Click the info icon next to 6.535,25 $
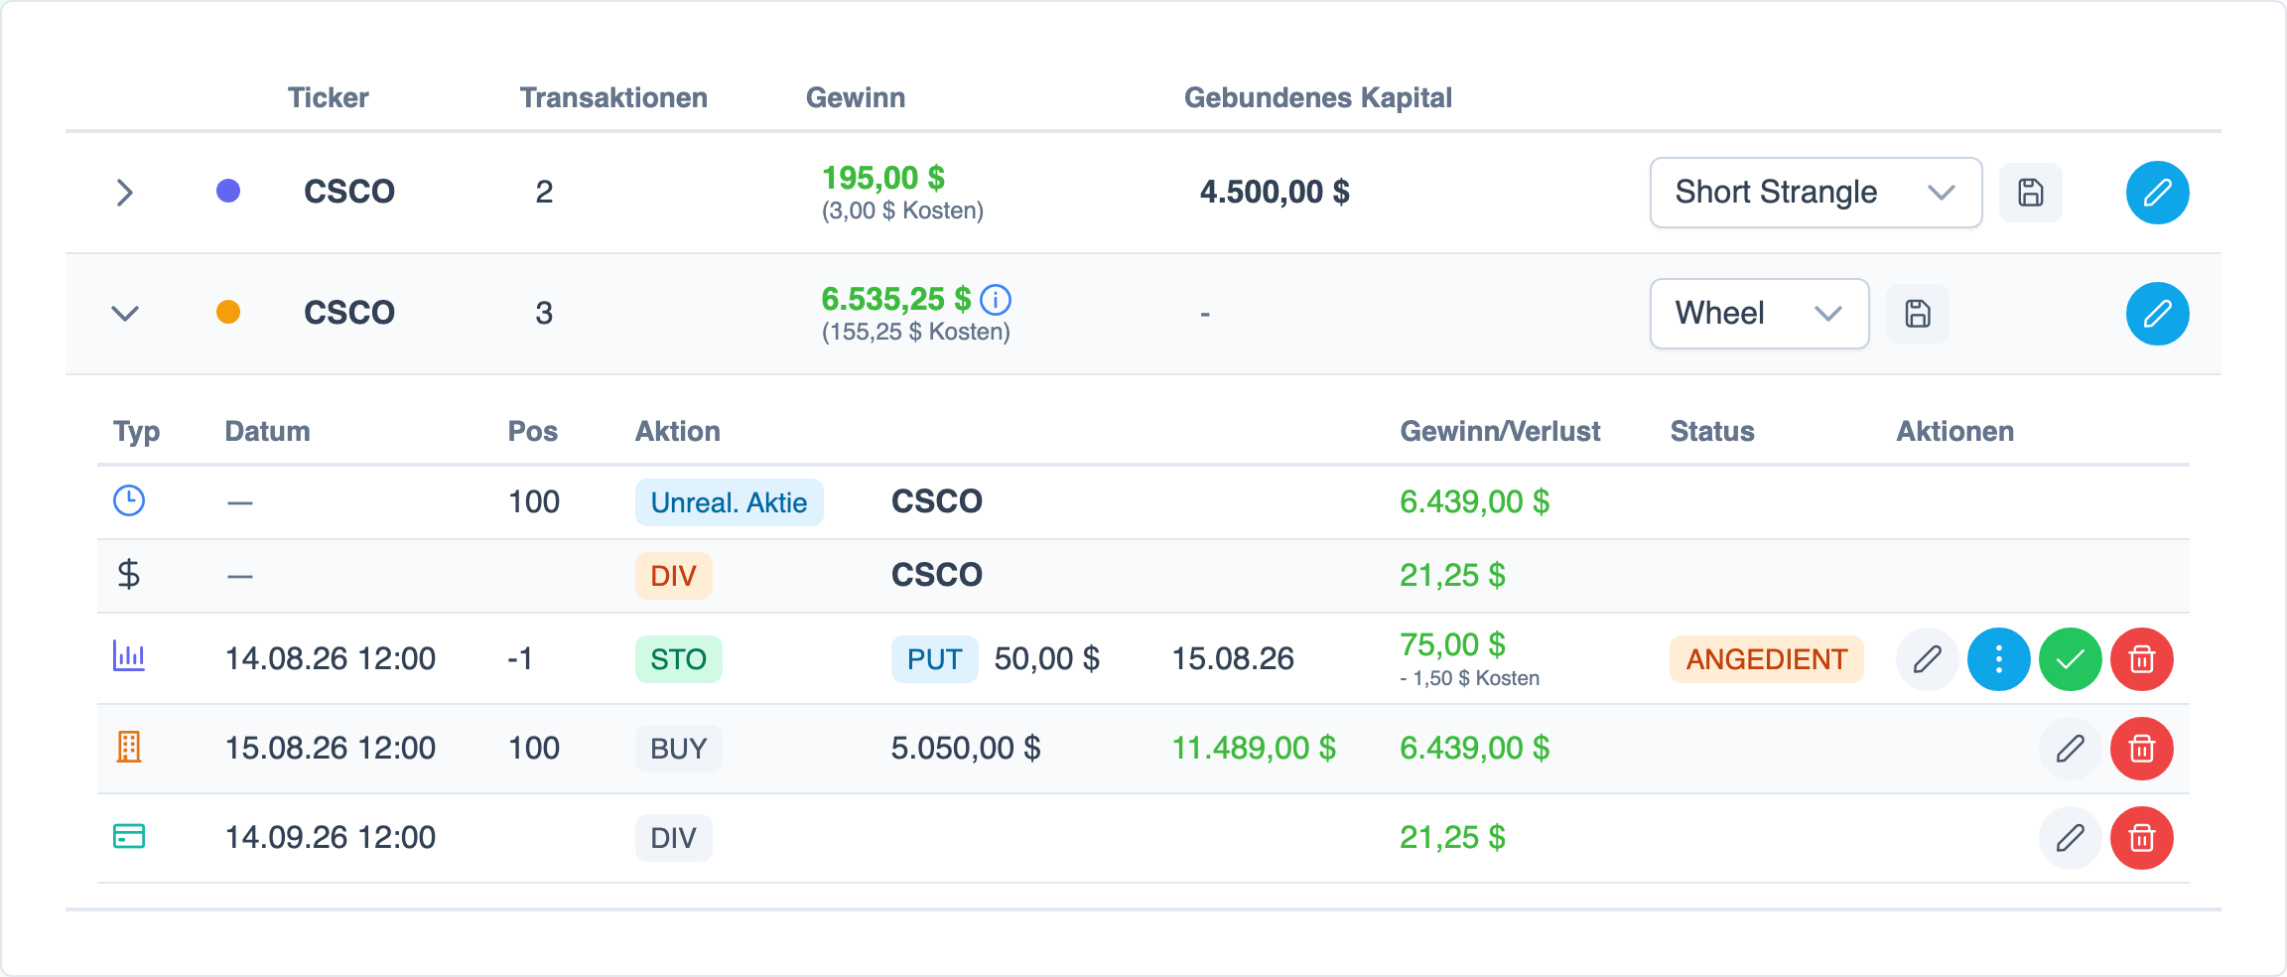Screen dimensions: 2287x977 coord(995,299)
